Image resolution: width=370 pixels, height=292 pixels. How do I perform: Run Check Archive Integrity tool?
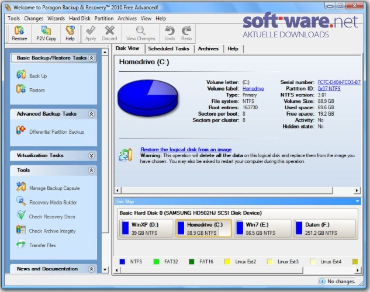pyautogui.click(x=46, y=230)
